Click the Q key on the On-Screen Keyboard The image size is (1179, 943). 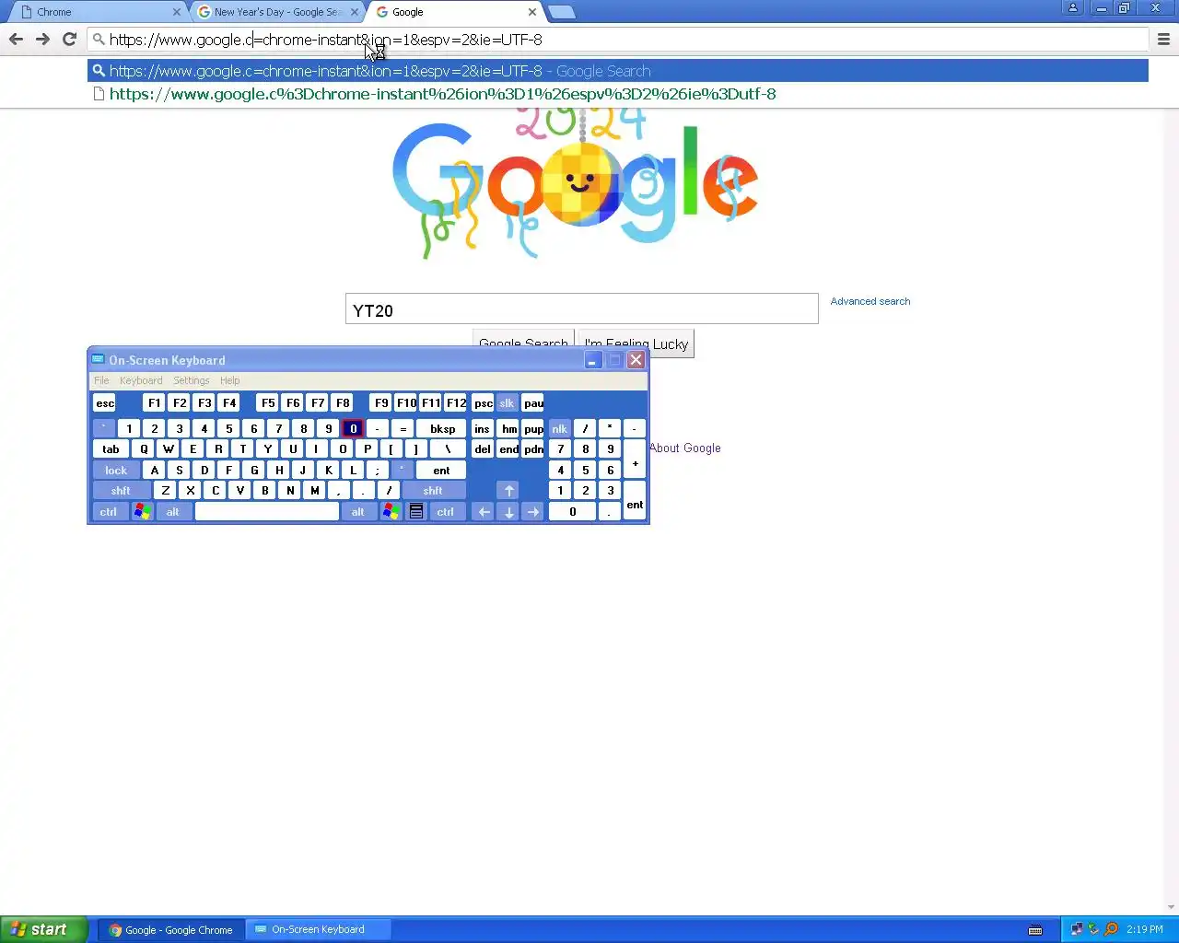(144, 449)
